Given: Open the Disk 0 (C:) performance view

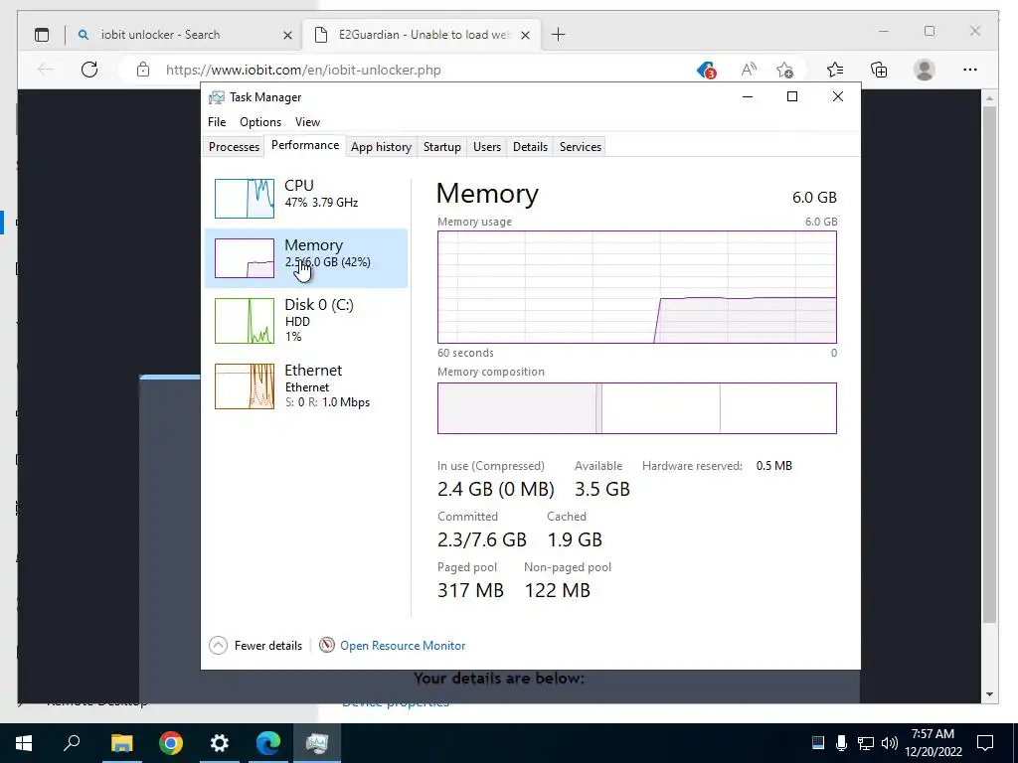Looking at the screenshot, I should [306, 321].
